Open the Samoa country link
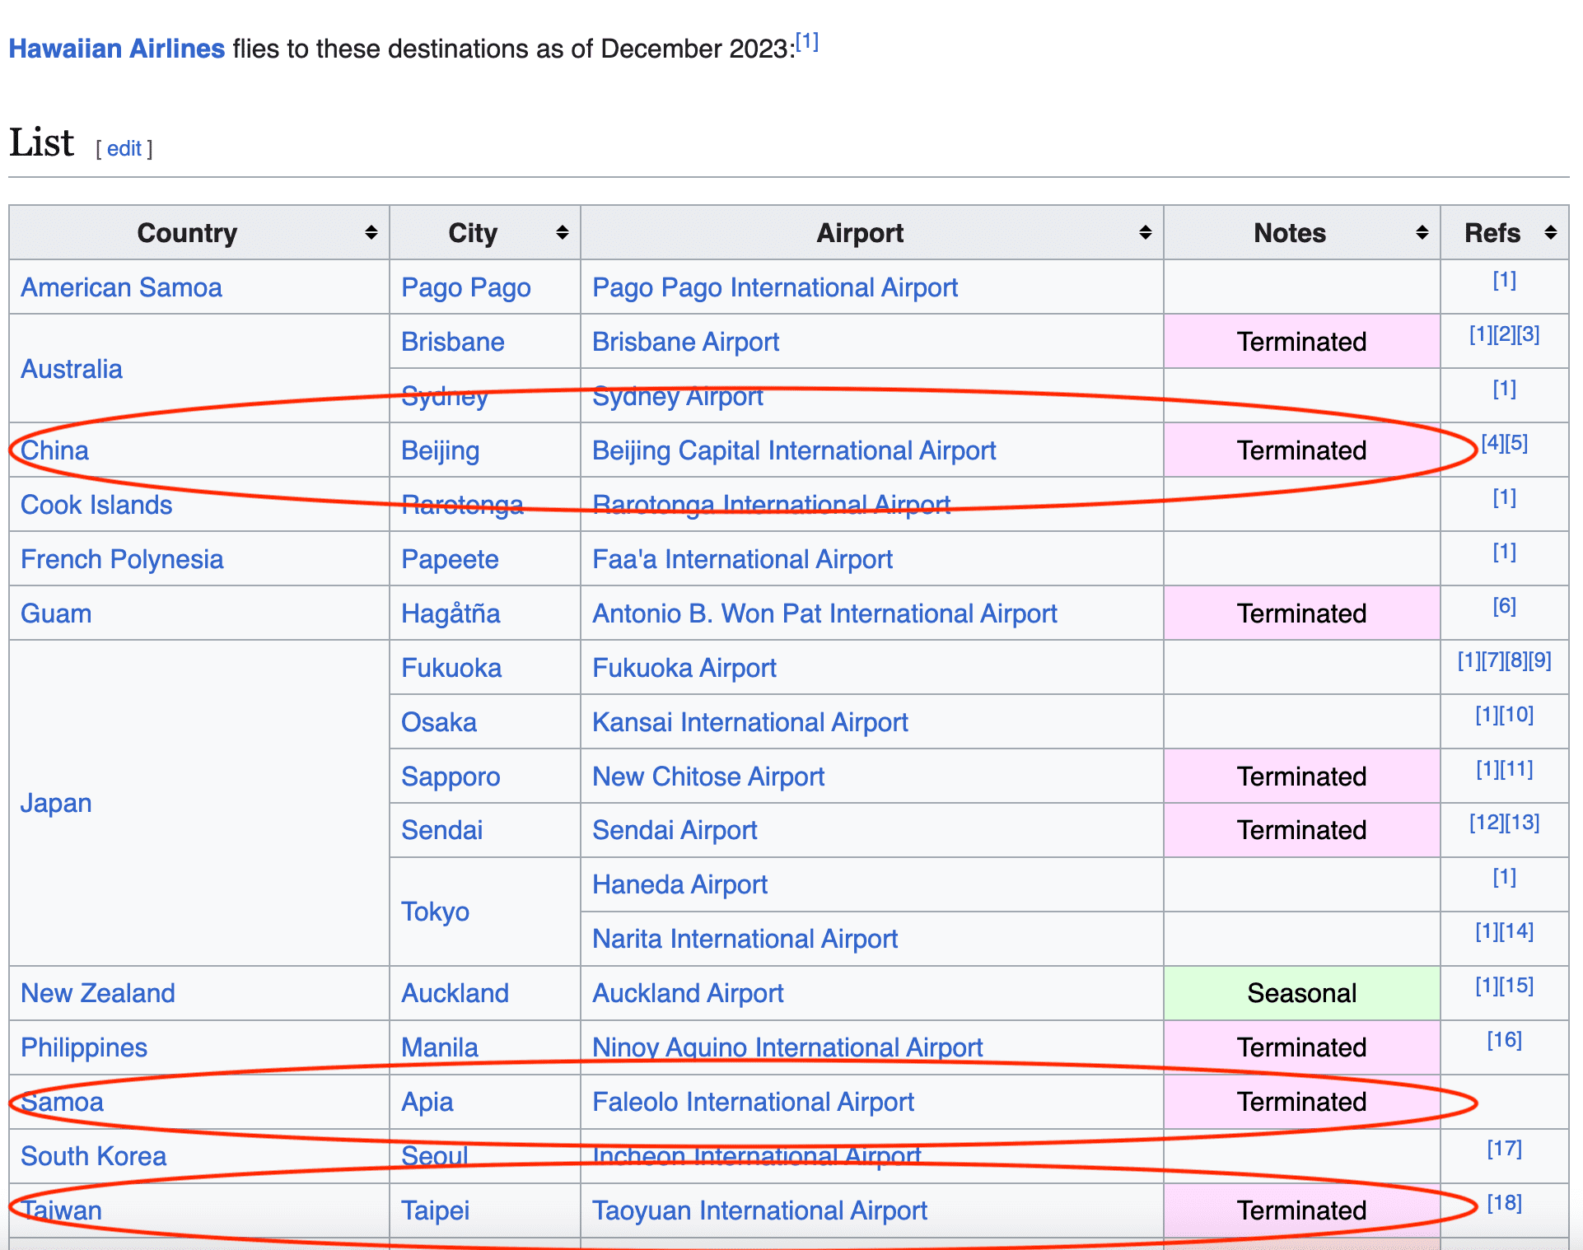 coord(62,1102)
